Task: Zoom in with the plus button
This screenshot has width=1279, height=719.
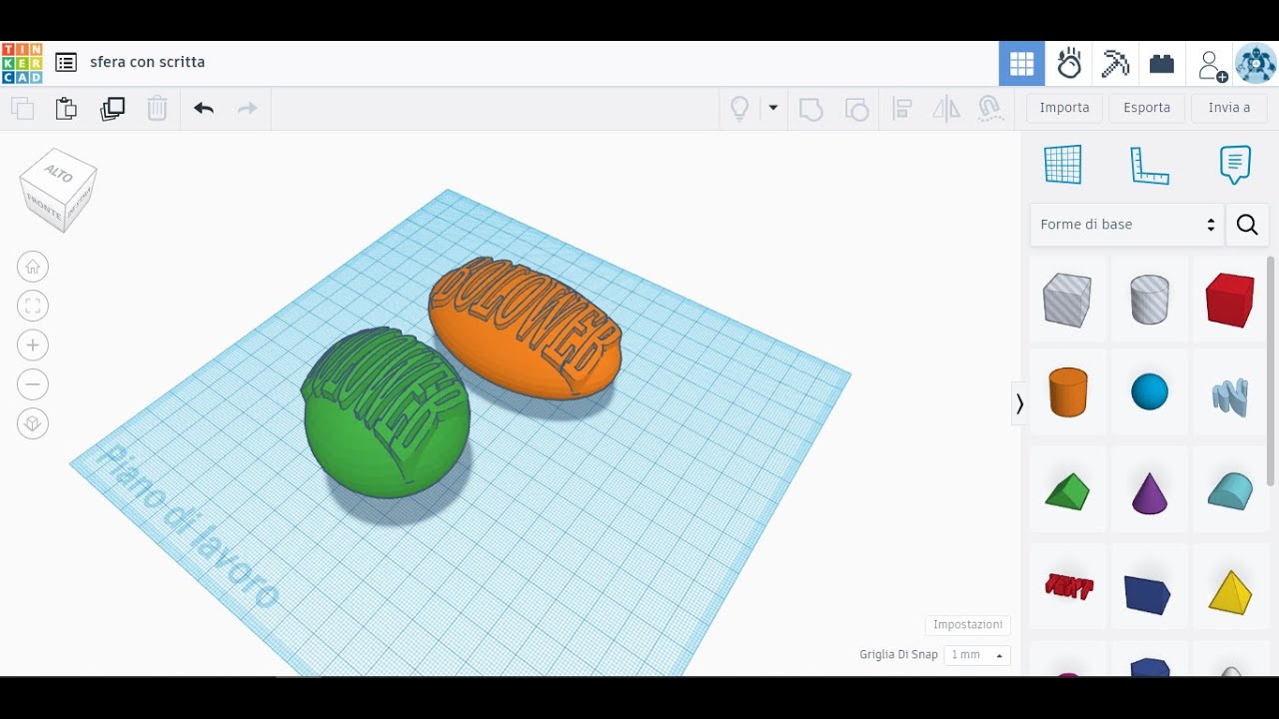Action: (33, 346)
